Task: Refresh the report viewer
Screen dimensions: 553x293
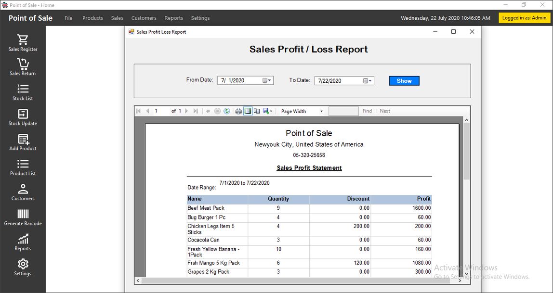Action: pos(226,111)
